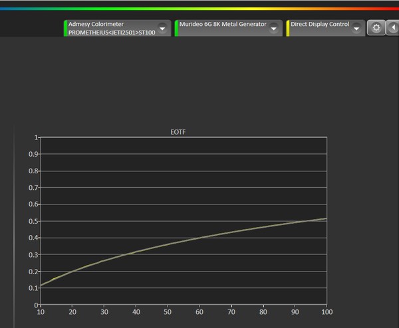
Task: Click the 1 y-axis label
Action: (x=36, y=137)
